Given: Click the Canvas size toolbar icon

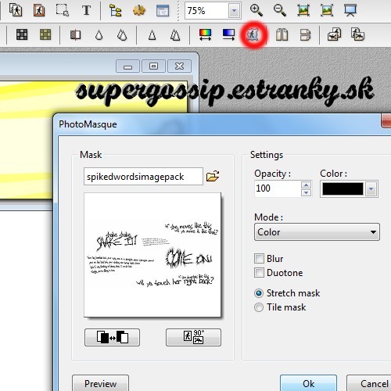Looking at the screenshot, I should 39,10.
